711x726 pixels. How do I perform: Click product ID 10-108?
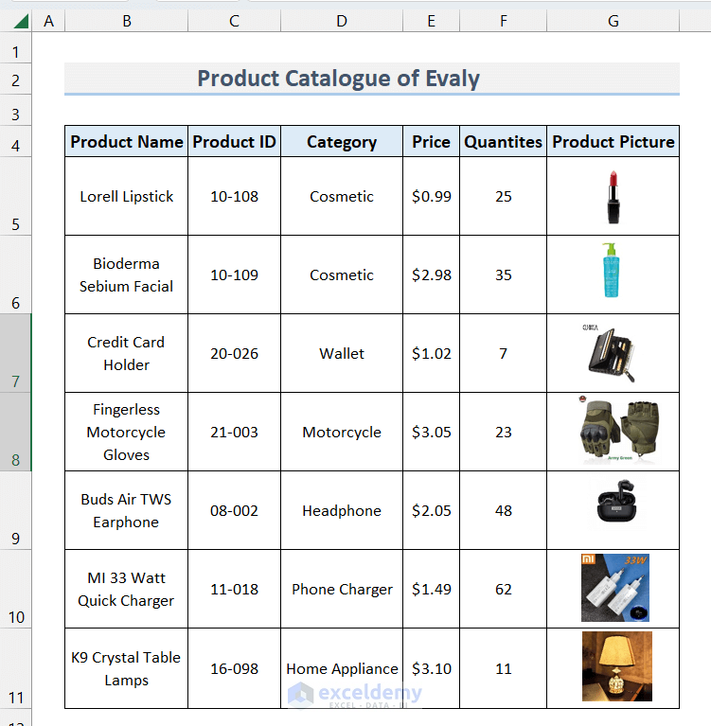coord(235,196)
